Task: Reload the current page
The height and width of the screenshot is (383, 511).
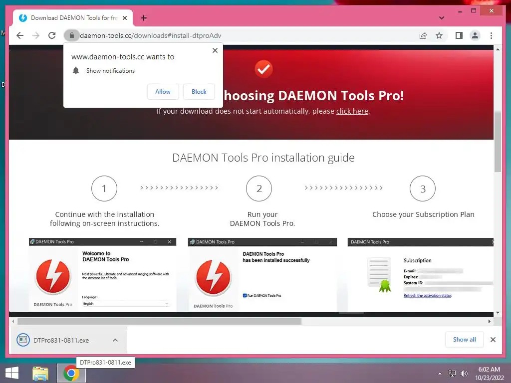Action: coord(52,35)
